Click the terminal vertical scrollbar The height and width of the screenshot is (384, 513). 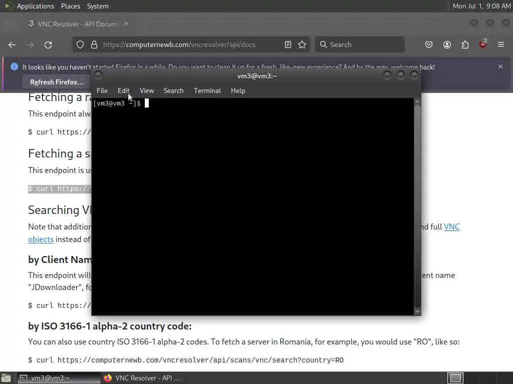417,206
